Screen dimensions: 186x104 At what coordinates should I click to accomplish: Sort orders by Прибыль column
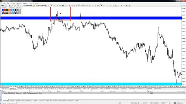(x=150, y=91)
